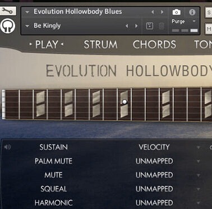Select the HARMONIC articulation
212x209 pixels.
coord(53,203)
